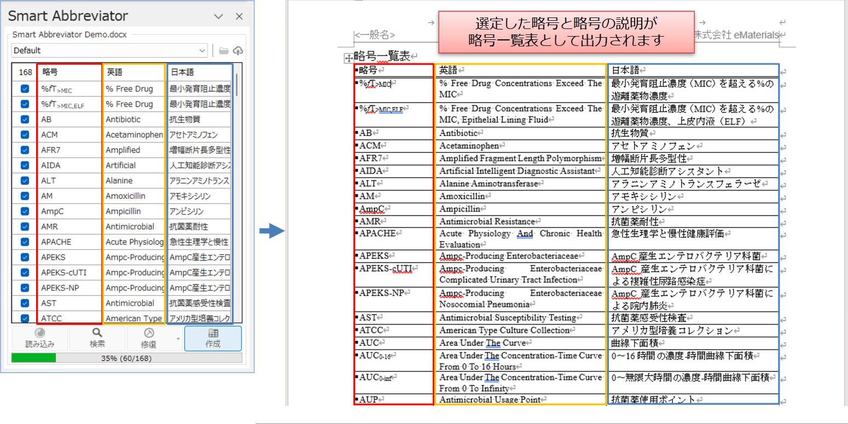Select the Amoxicillin cell in the list
Screen dimensions: 848x424
point(133,196)
